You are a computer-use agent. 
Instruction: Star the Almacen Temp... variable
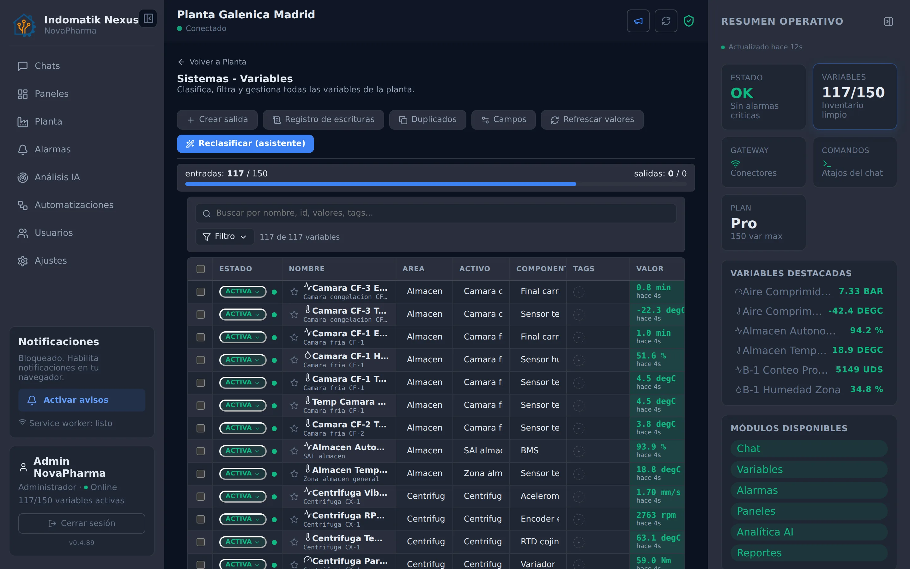[x=294, y=474]
